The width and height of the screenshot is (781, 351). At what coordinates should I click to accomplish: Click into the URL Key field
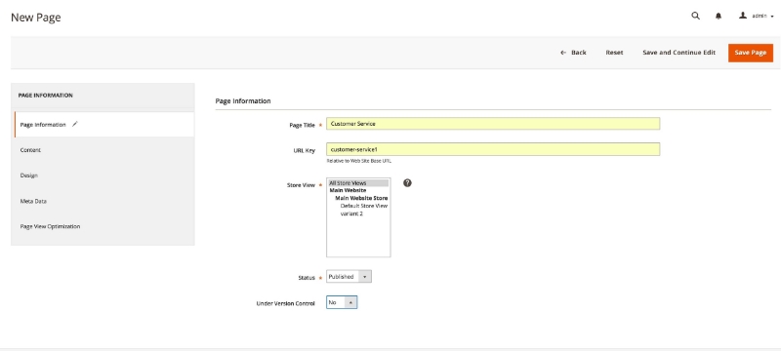pyautogui.click(x=493, y=149)
